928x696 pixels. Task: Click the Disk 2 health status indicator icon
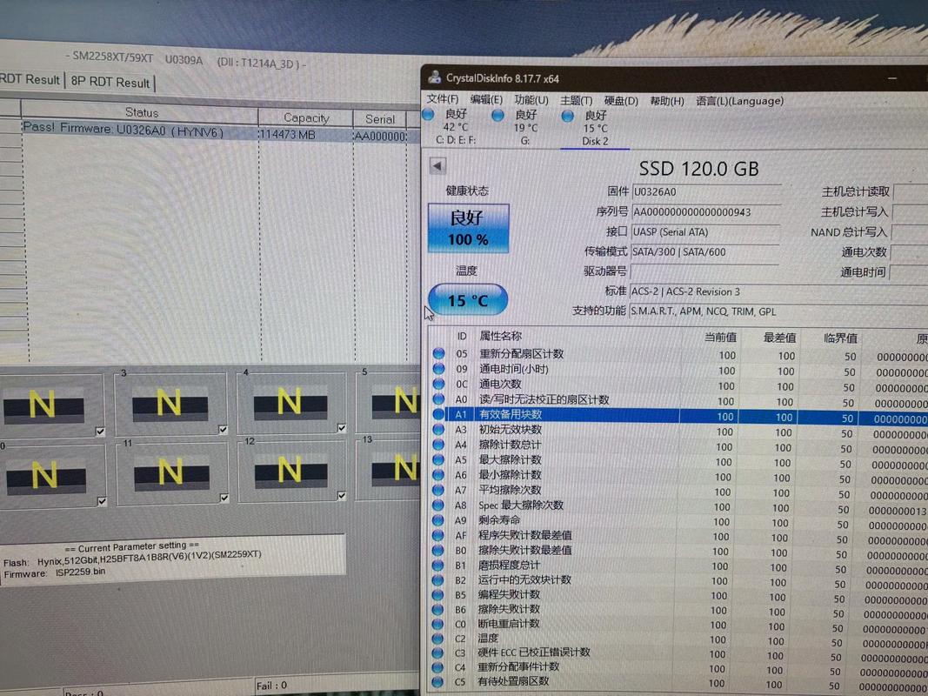tap(567, 116)
